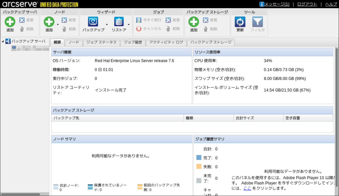
Task: Click the ここ link for Flash Player
Action: pyautogui.click(x=247, y=188)
